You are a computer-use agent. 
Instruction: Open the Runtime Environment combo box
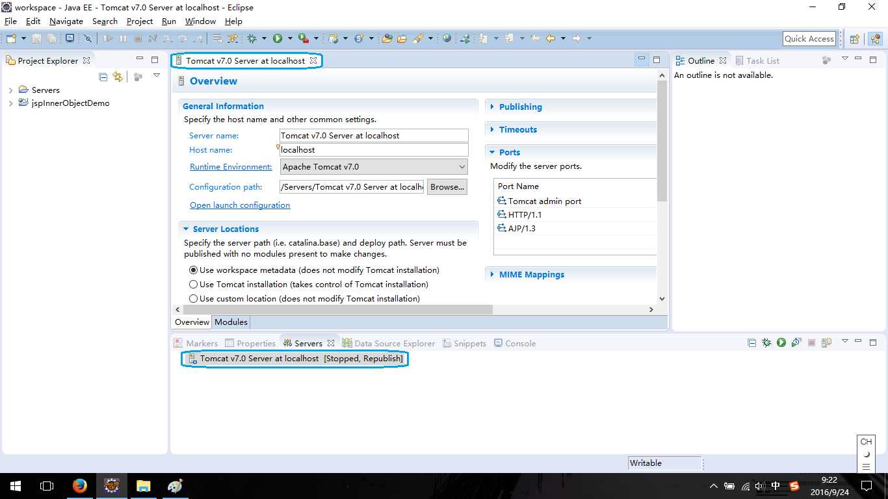point(374,166)
